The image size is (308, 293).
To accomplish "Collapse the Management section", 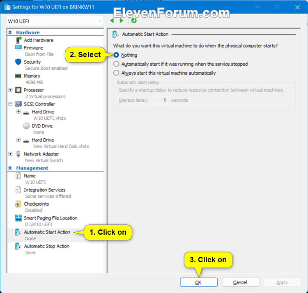I will tap(10, 168).
